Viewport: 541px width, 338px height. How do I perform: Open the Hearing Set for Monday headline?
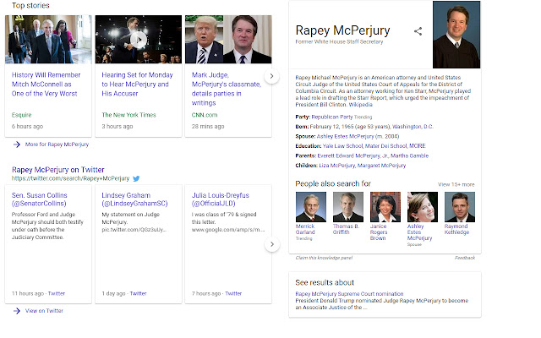(x=137, y=84)
